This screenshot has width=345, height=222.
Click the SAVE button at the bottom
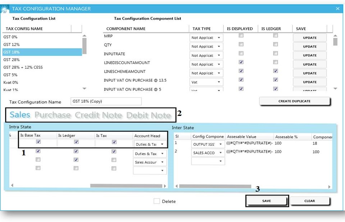coord(266,201)
